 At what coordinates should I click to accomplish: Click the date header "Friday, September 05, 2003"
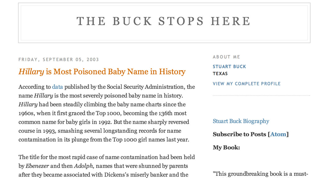coord(59,60)
